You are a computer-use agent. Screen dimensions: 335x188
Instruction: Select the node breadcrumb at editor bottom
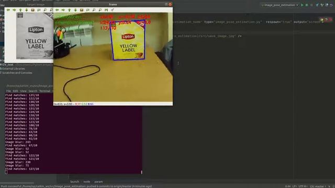pyautogui.click(x=87, y=182)
